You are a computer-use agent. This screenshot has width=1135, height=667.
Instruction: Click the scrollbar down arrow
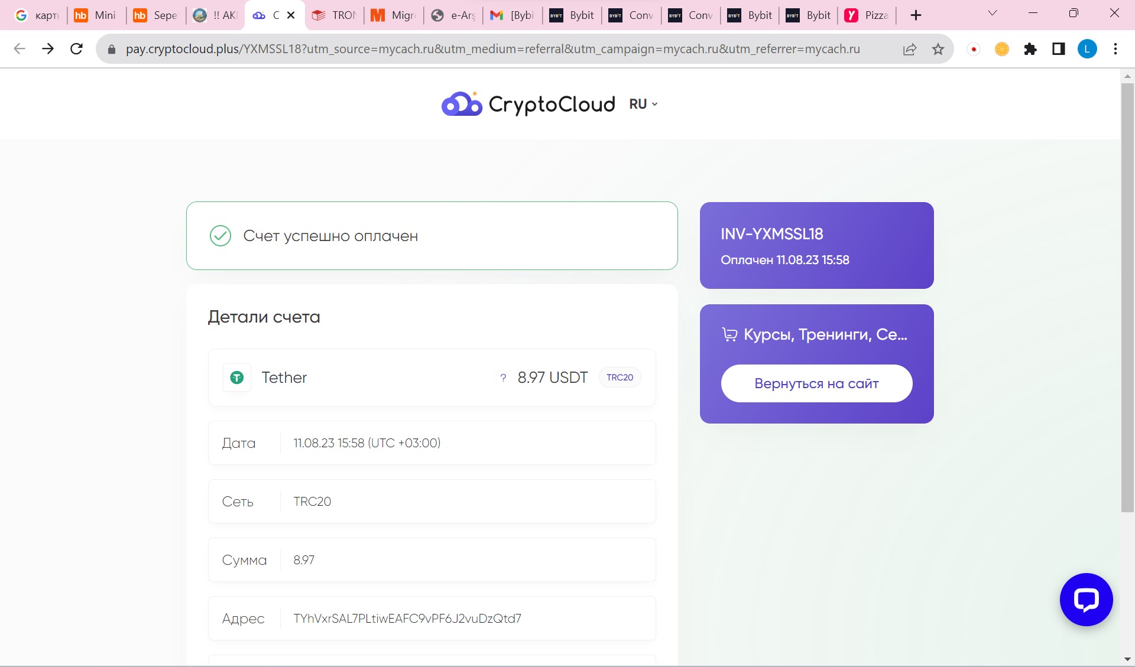point(1127,659)
